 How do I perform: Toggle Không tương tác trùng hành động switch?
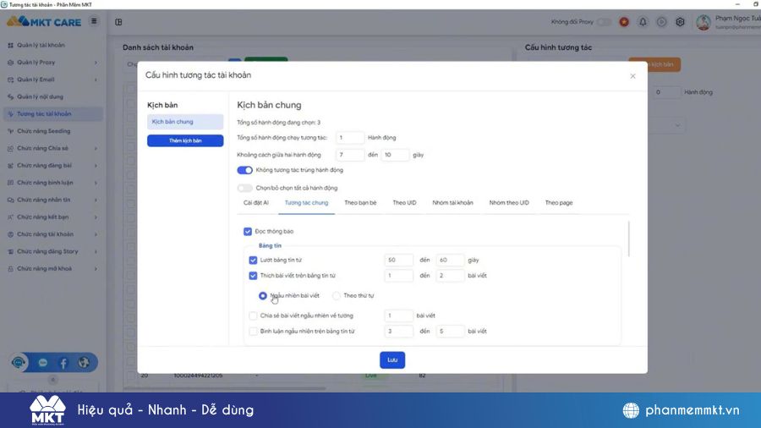pos(245,170)
